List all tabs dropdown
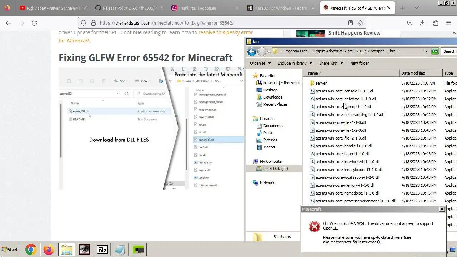The width and height of the screenshot is (457, 257). click(416, 8)
